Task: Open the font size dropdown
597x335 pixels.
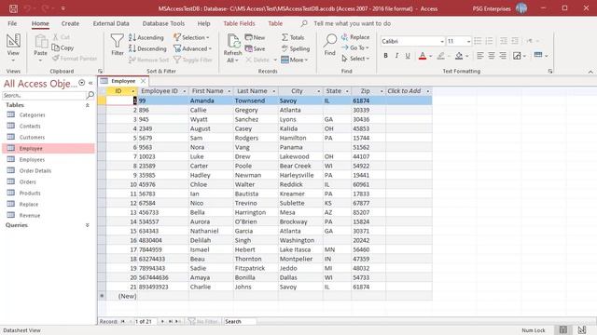Action: pyautogui.click(x=468, y=41)
